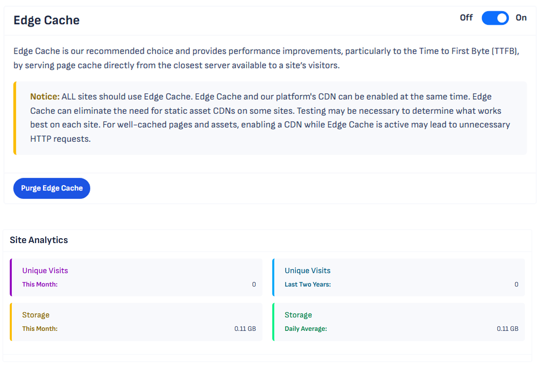Click the "Daily Average:" label
The width and height of the screenshot is (540, 365).
pos(306,329)
